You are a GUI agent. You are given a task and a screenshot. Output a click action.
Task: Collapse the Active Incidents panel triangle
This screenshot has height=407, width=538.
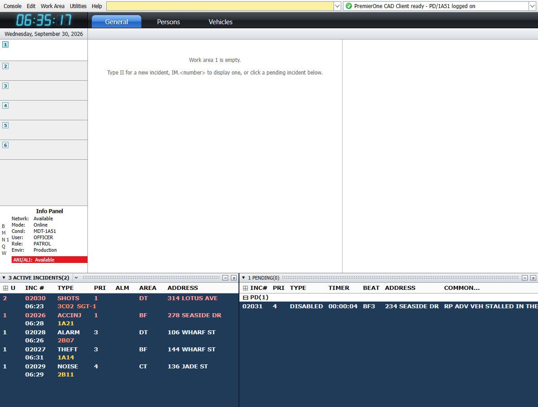pos(4,278)
